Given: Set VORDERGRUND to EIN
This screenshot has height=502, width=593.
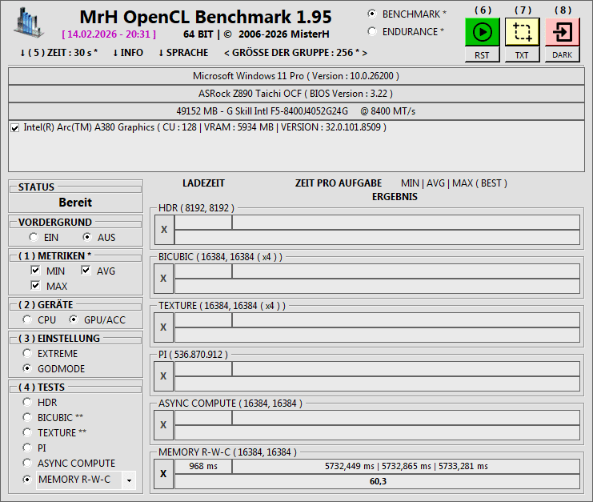Looking at the screenshot, I should point(34,237).
